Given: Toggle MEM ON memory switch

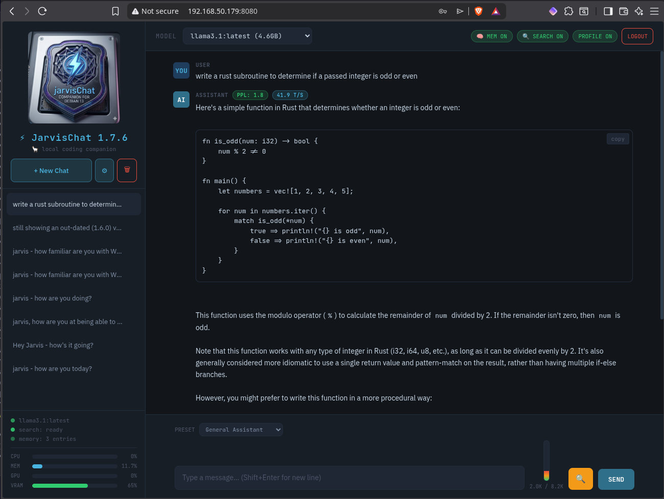Looking at the screenshot, I should (x=492, y=36).
